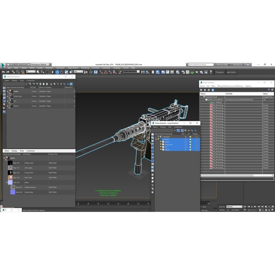Click Here To Configure viewport link
Viewport: 275px width, 275px height.
pyautogui.click(x=108, y=193)
